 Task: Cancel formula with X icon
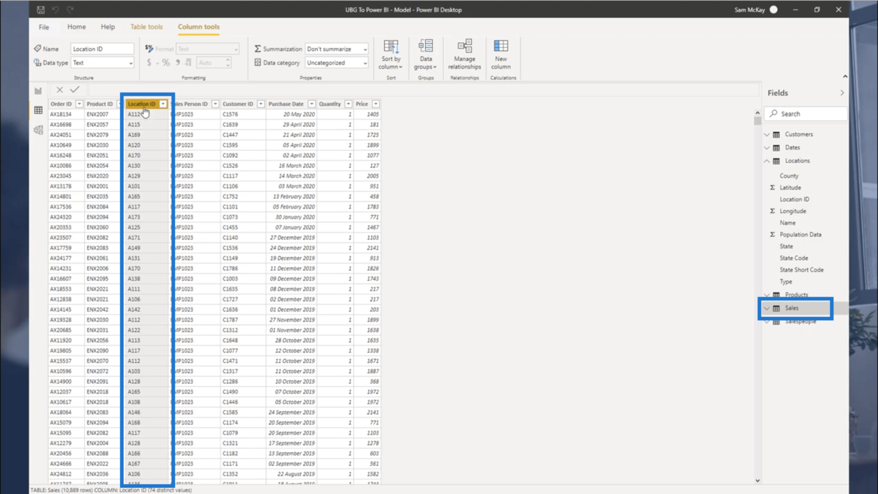click(x=60, y=90)
